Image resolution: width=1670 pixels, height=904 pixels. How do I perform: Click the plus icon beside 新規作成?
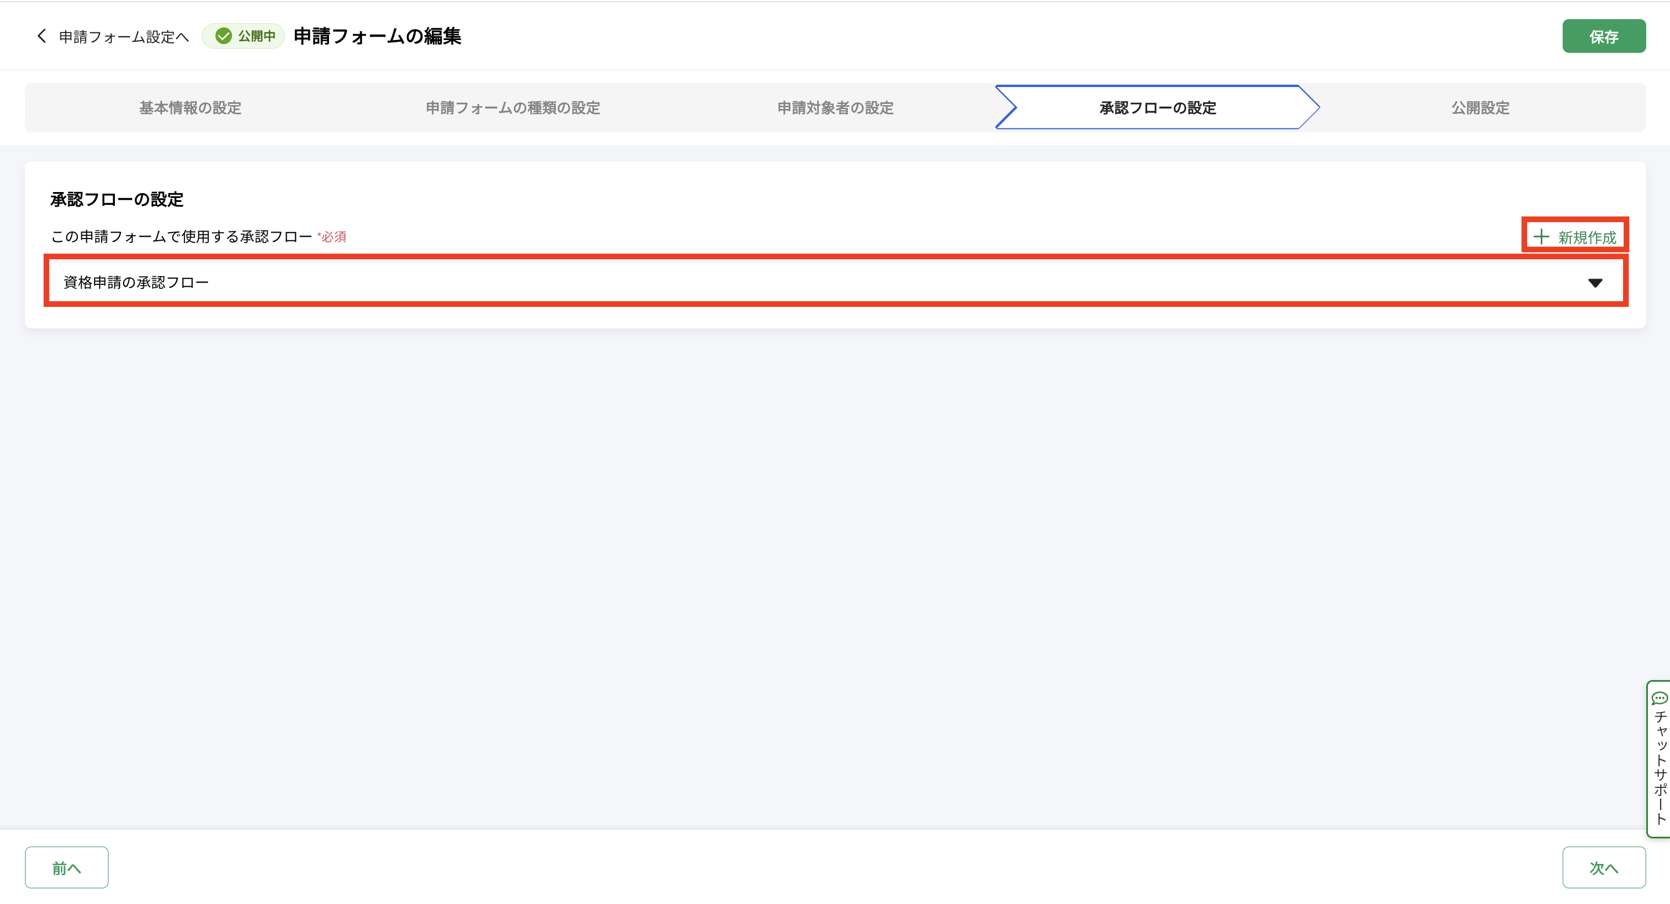(1541, 237)
